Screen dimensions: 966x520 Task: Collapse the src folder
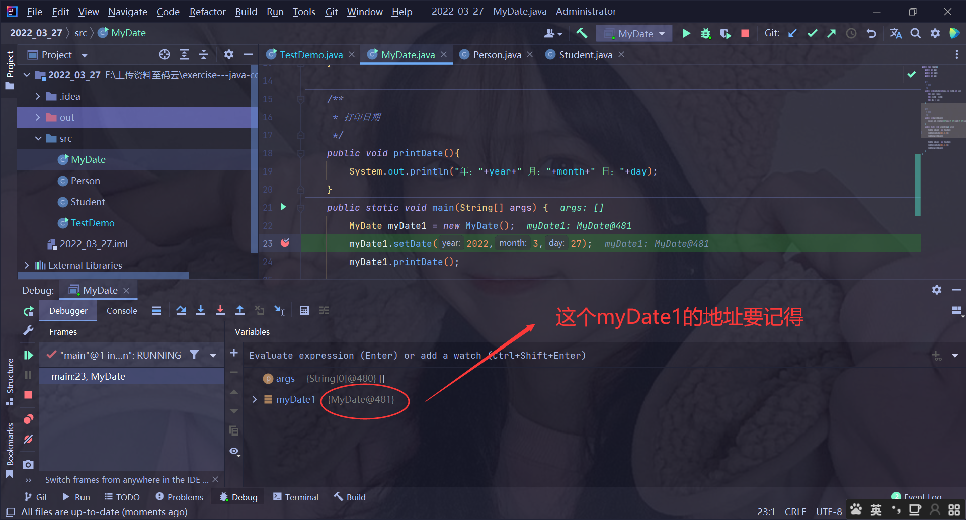[38, 138]
